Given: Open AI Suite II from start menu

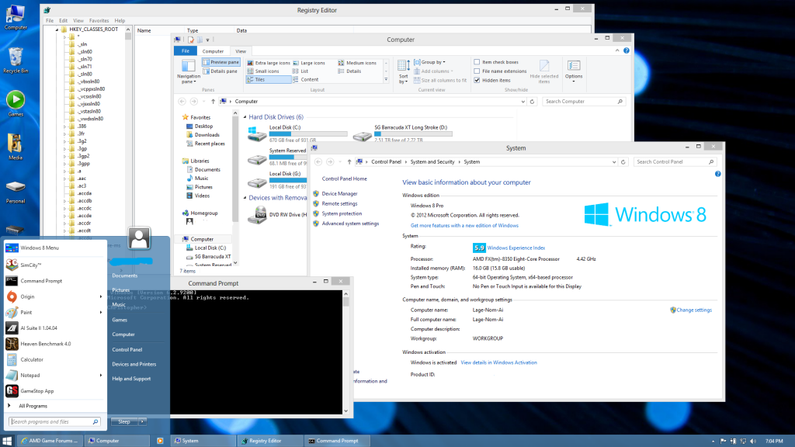Looking at the screenshot, I should [55, 328].
